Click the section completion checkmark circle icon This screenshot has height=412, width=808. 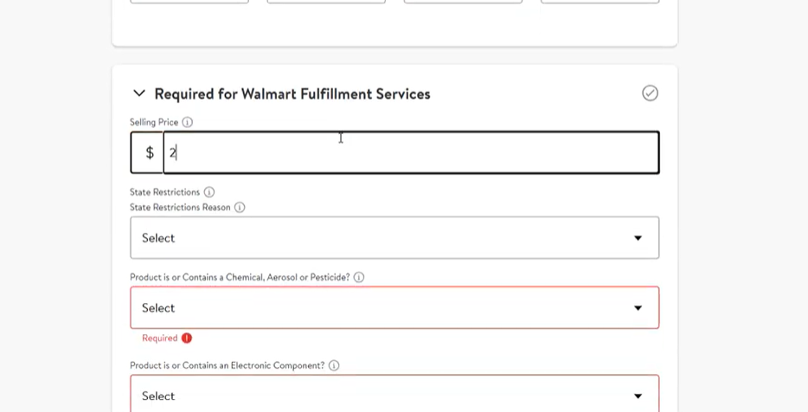pos(650,93)
